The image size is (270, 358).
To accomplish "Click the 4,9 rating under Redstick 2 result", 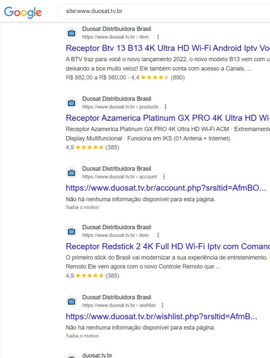I will (x=93, y=276).
